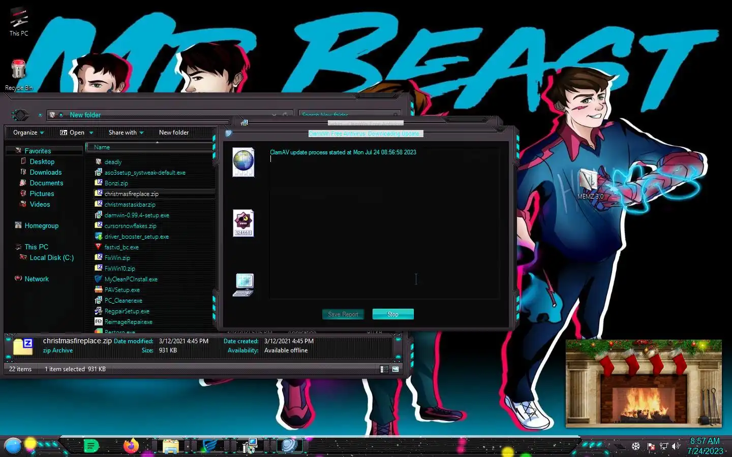The width and height of the screenshot is (732, 457).
Task: Select the Recycle Bin desktop icon
Action: point(19,75)
